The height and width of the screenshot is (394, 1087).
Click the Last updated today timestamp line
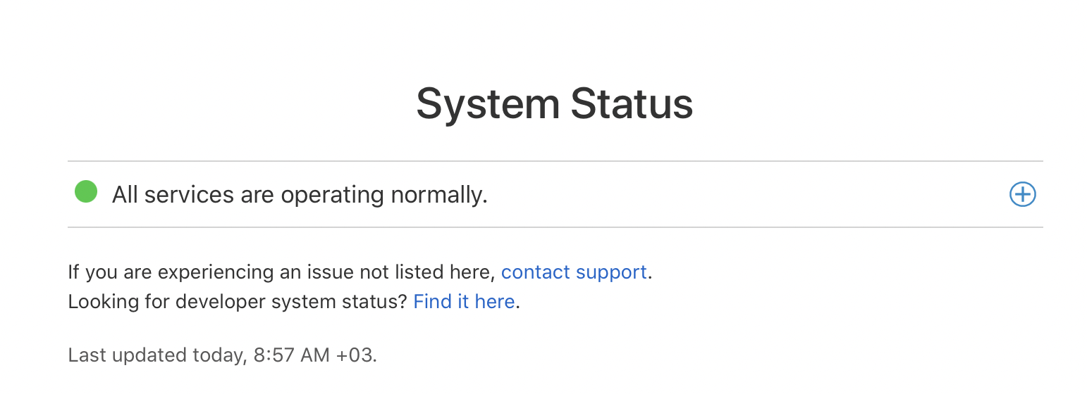pyautogui.click(x=222, y=355)
